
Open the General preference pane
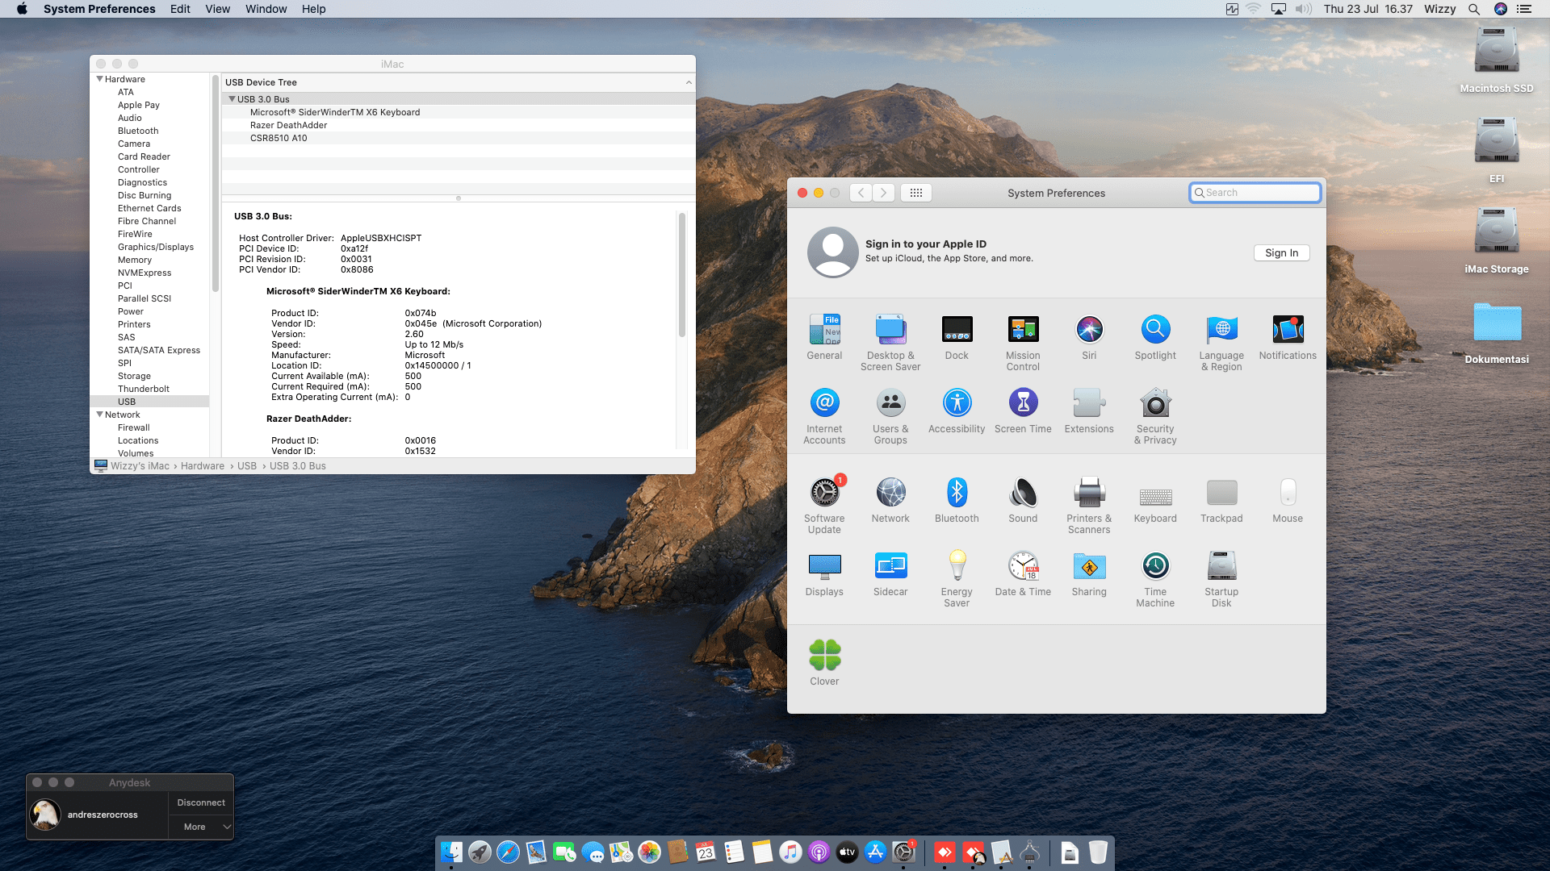(x=824, y=337)
